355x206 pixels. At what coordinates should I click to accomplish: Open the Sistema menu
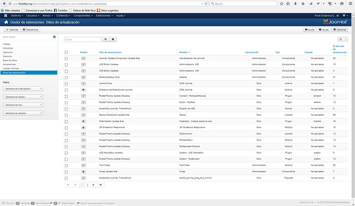(x=17, y=16)
